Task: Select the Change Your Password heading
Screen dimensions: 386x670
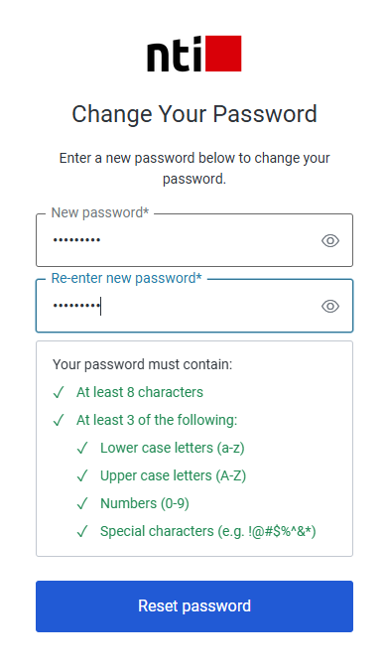Action: [194, 114]
